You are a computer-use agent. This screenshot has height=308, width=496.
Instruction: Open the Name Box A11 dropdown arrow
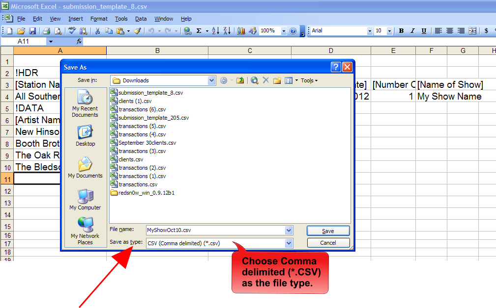[51, 41]
